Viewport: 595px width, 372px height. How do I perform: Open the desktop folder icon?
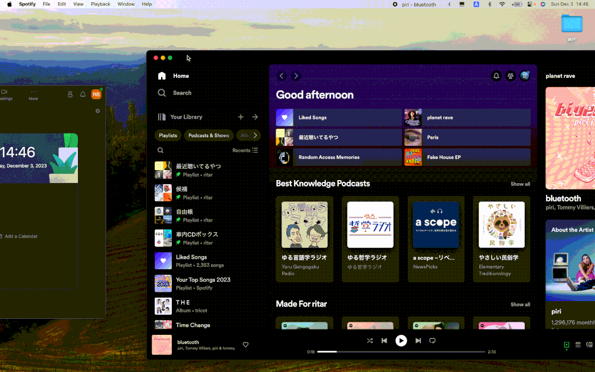coord(571,24)
